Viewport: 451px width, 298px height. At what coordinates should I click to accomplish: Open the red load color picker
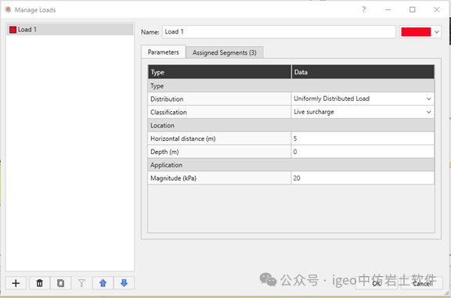416,32
